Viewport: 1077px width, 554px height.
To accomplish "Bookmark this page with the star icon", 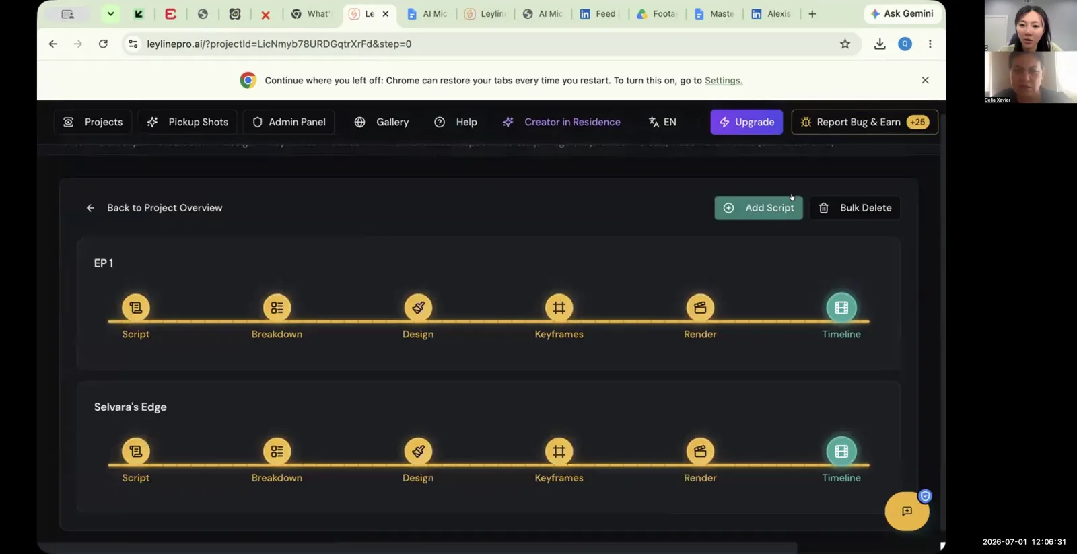I will [845, 44].
